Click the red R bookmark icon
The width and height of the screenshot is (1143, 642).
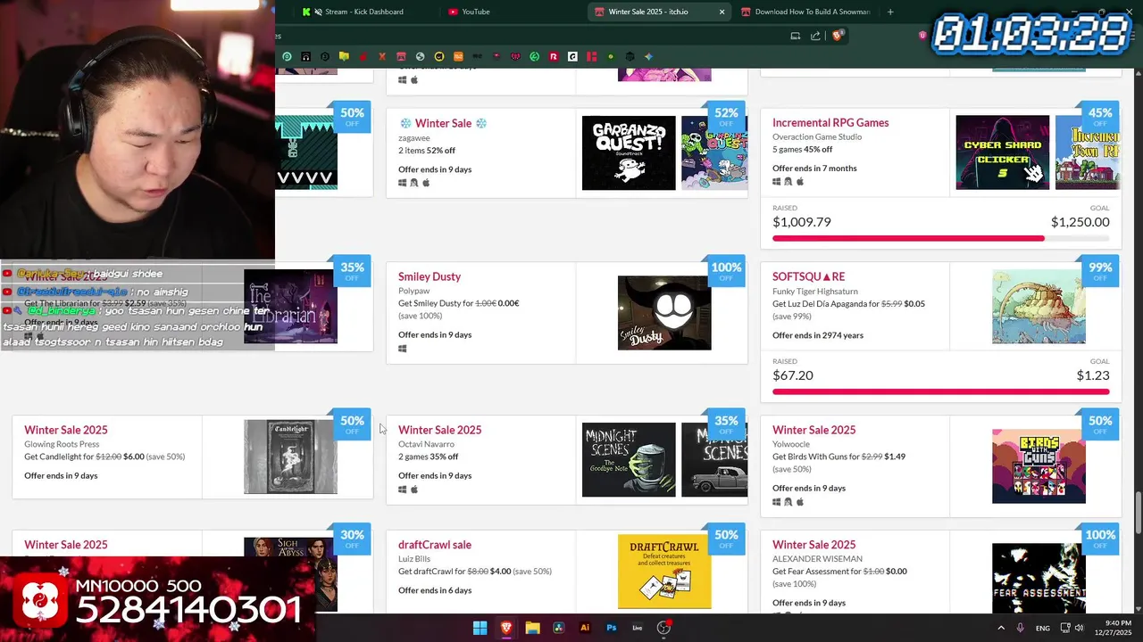point(554,56)
